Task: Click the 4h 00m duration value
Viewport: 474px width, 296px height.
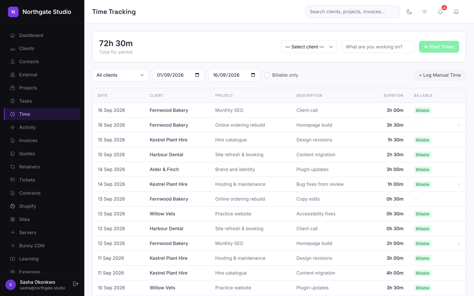Action: tap(395, 273)
